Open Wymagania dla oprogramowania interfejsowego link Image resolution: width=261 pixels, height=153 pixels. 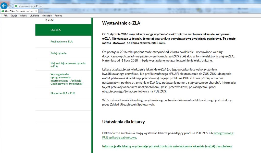[x=66, y=79]
